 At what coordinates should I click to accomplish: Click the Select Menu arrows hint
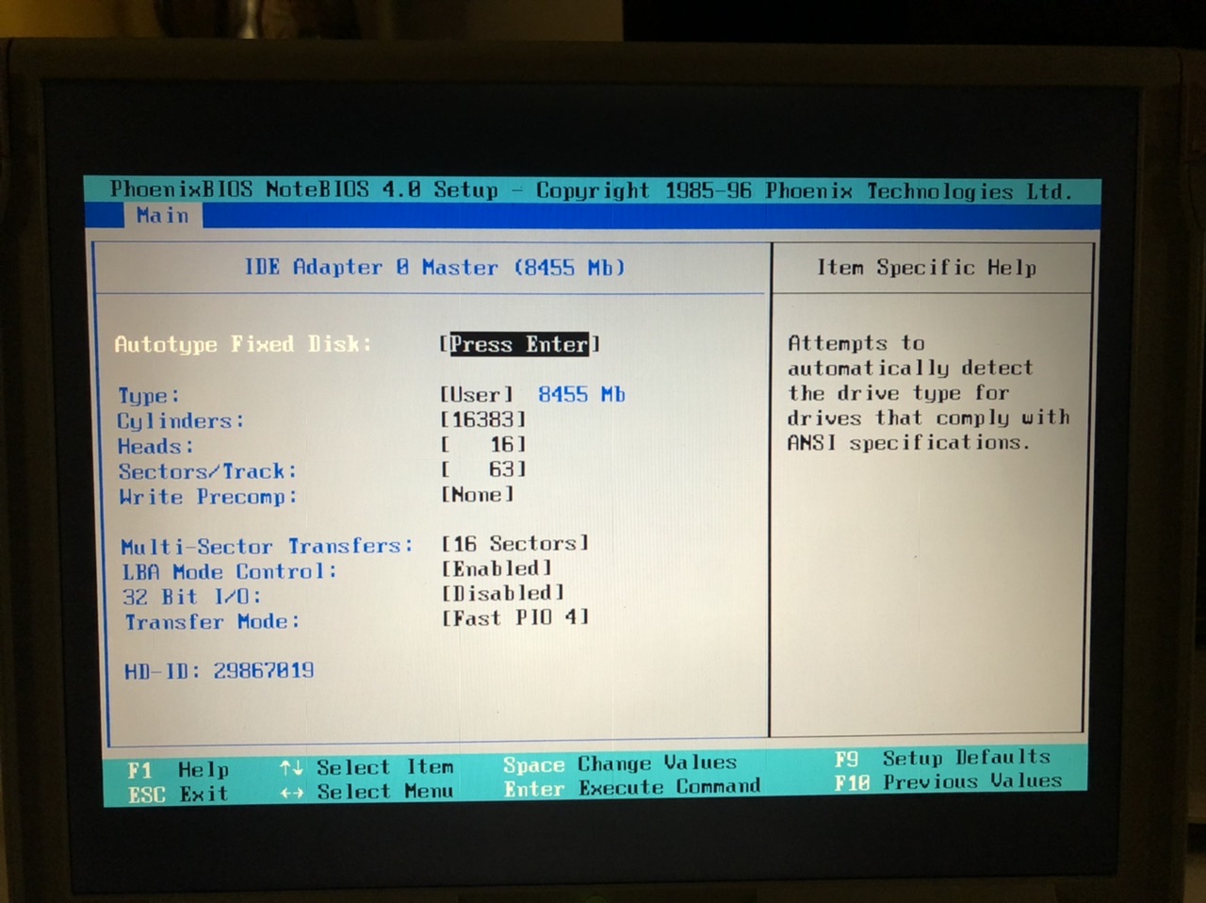pos(367,792)
